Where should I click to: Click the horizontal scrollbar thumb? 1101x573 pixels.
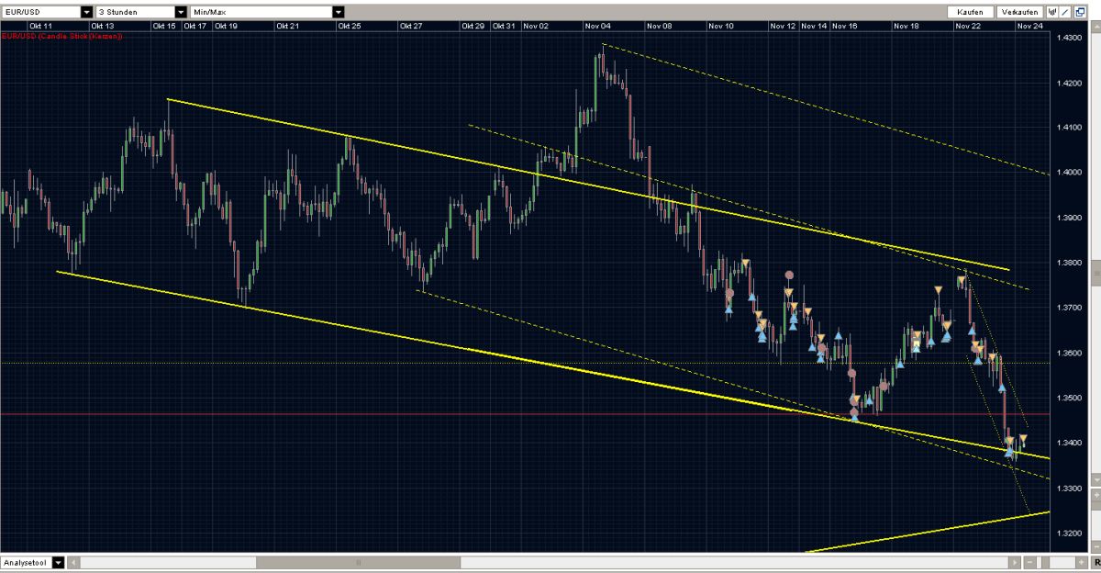[358, 564]
